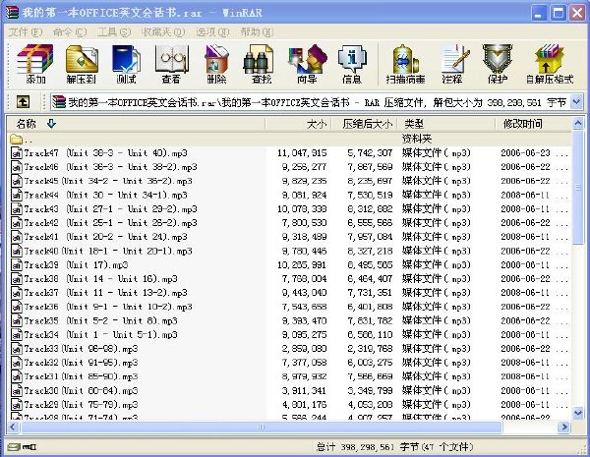Open the 工具 (Tools) menu
The width and height of the screenshot is (590, 457).
pyautogui.click(x=114, y=32)
